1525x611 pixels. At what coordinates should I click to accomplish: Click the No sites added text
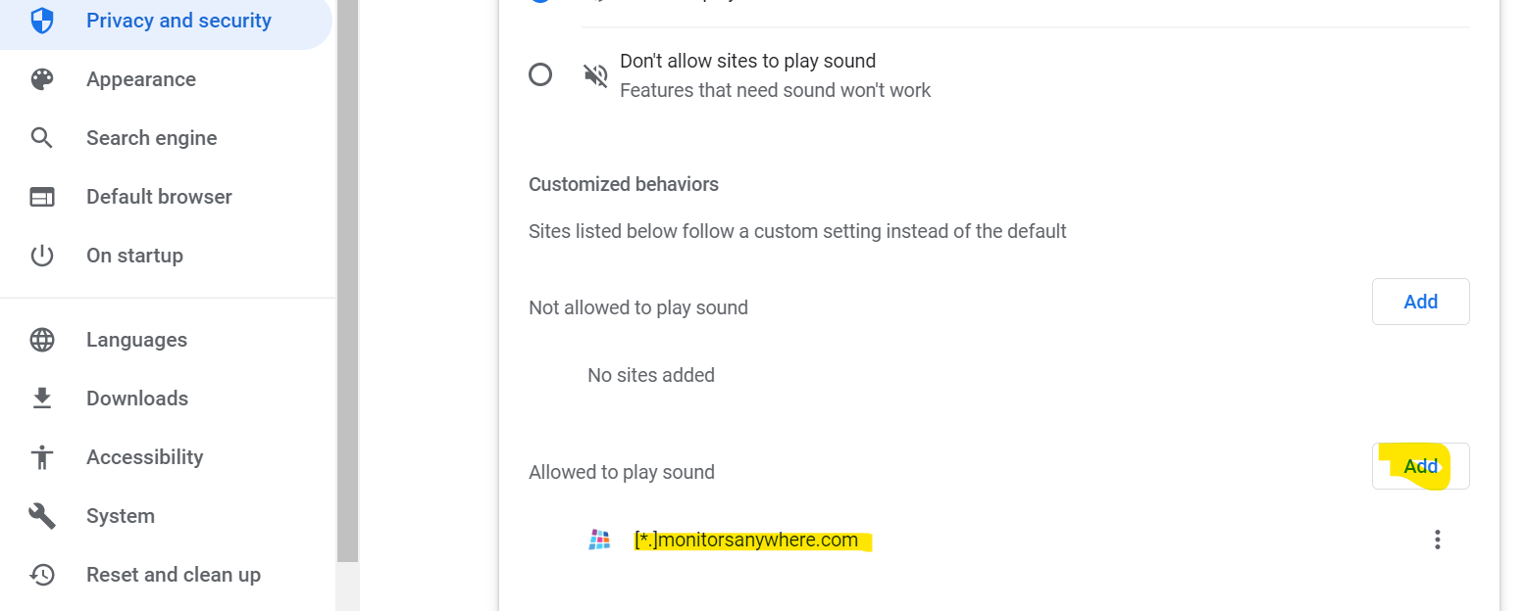[650, 374]
